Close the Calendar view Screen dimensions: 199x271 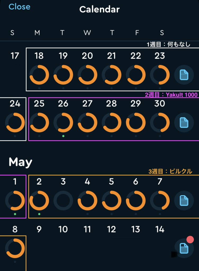19,7
